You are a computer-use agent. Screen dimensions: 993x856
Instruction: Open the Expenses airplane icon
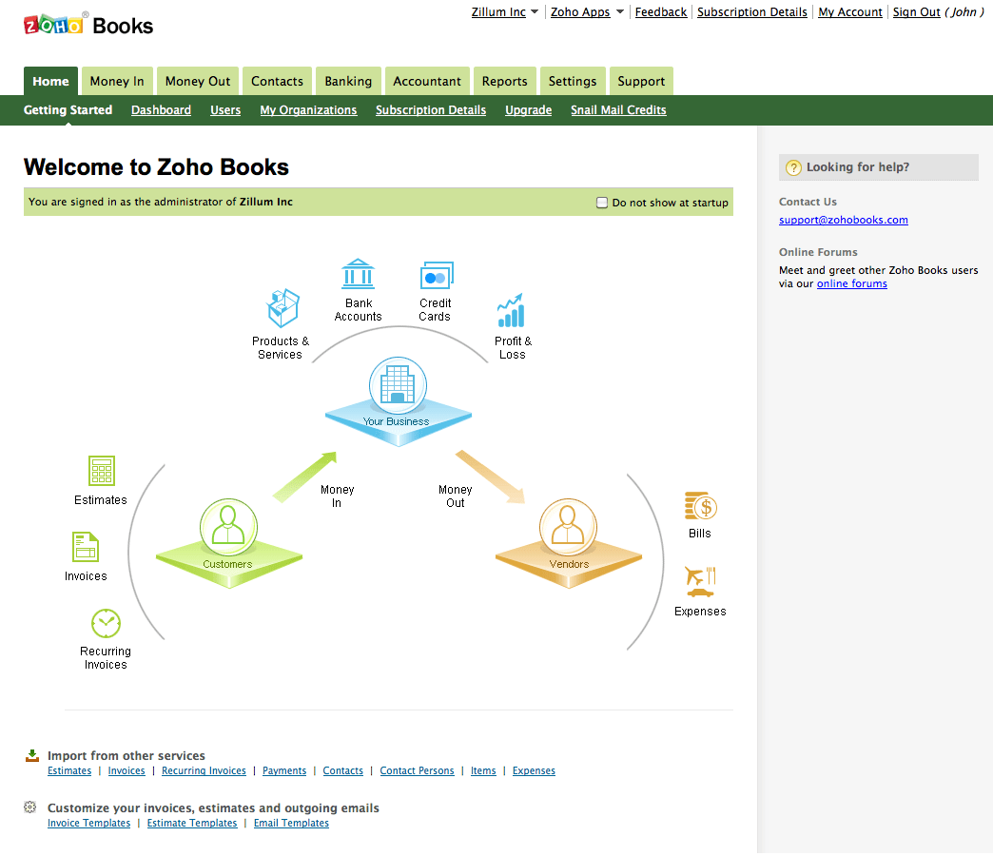tap(699, 581)
